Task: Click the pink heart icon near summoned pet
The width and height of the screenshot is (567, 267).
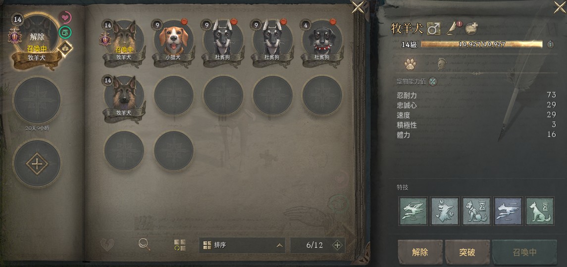Action: [x=65, y=17]
